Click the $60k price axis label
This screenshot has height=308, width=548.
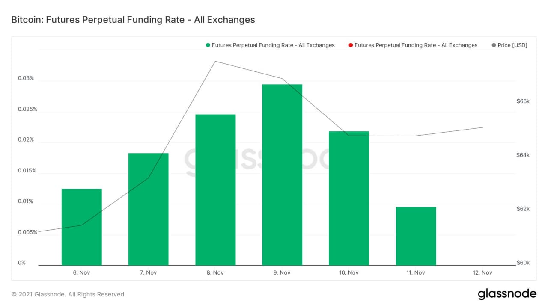[523, 263]
